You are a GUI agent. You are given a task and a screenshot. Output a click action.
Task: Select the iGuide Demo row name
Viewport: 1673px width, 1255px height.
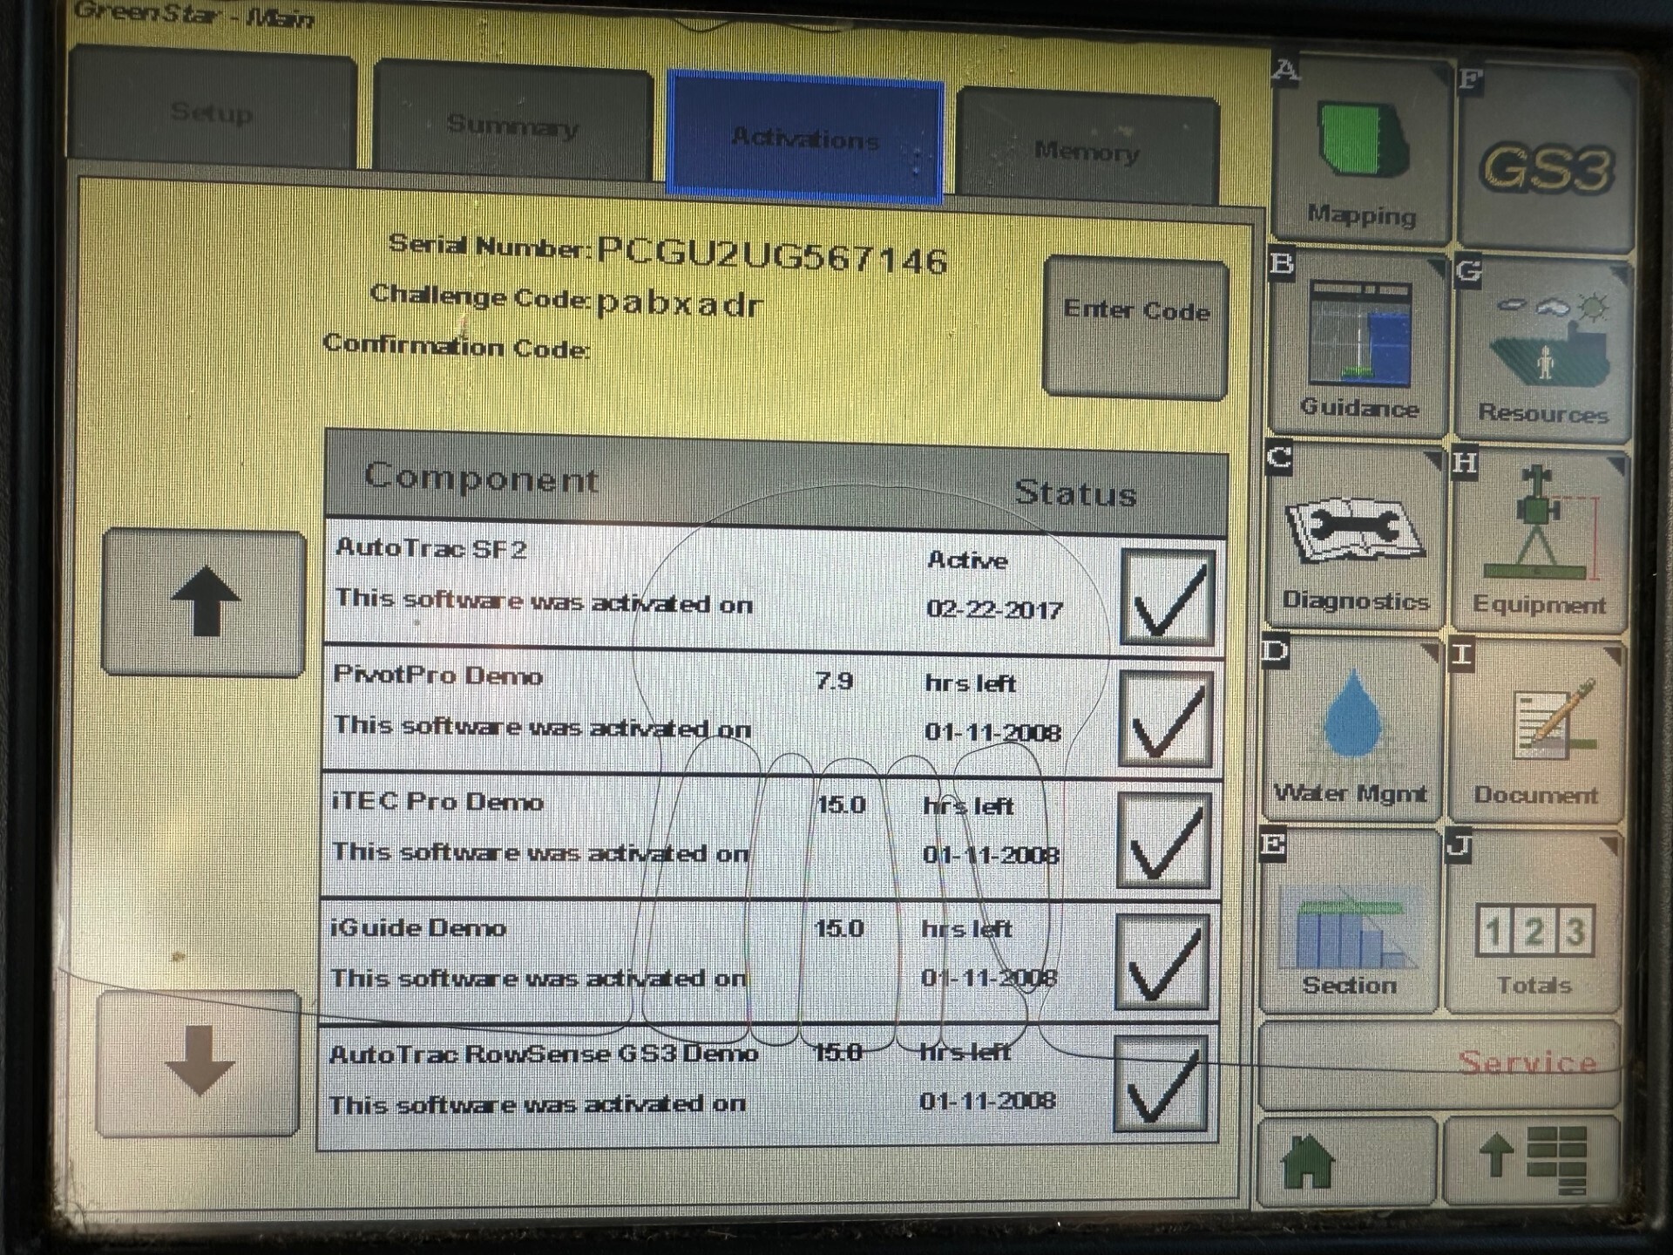(418, 926)
